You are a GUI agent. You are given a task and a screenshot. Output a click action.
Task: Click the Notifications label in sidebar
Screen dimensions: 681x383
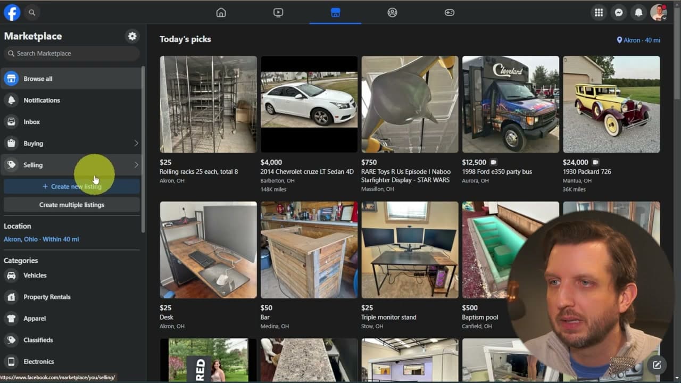click(x=41, y=100)
